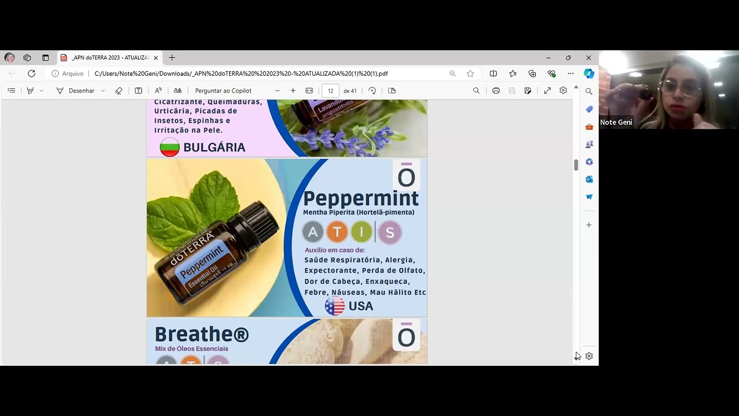This screenshot has width=739, height=416.
Task: Open Tools briefcase in sidebar
Action: pos(589,127)
